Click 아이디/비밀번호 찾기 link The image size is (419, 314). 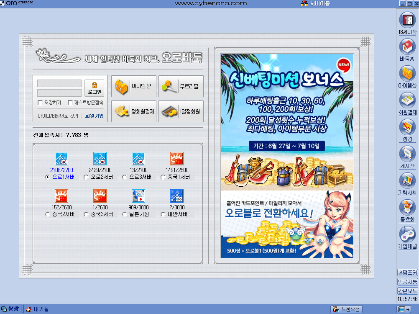pos(58,116)
